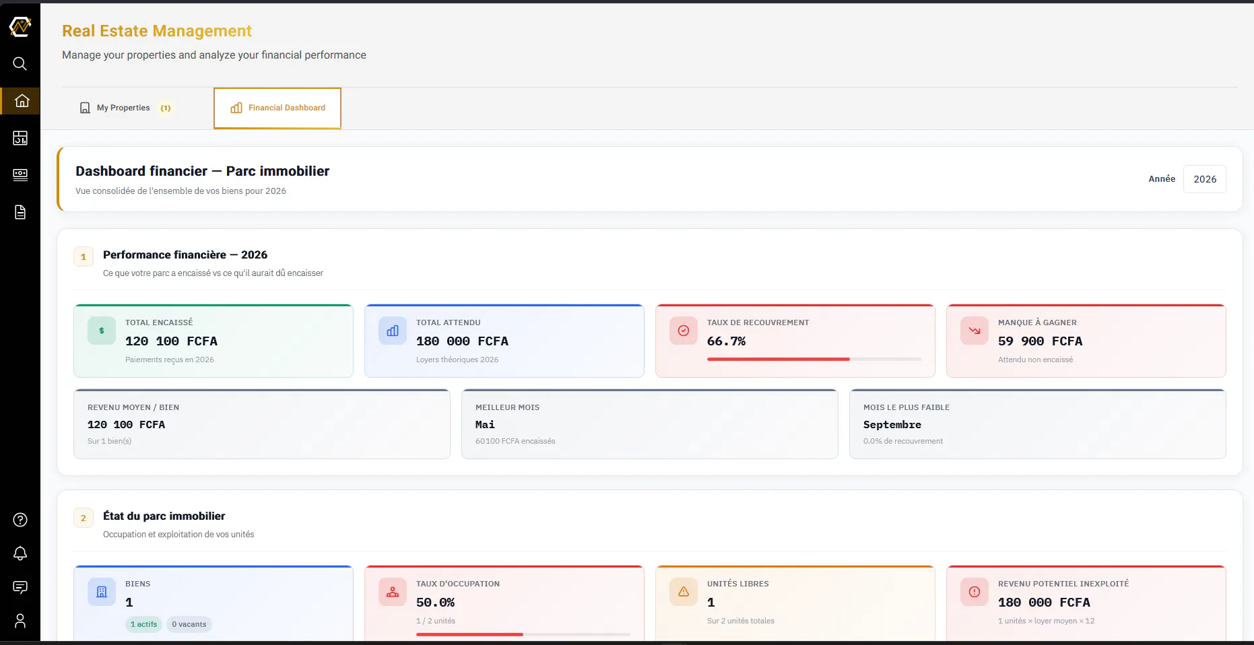The image size is (1254, 645).
Task: Click the '0 vacants' badge
Action: coord(189,624)
